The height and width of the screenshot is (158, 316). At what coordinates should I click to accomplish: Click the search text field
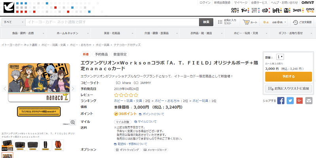tap(112, 22)
